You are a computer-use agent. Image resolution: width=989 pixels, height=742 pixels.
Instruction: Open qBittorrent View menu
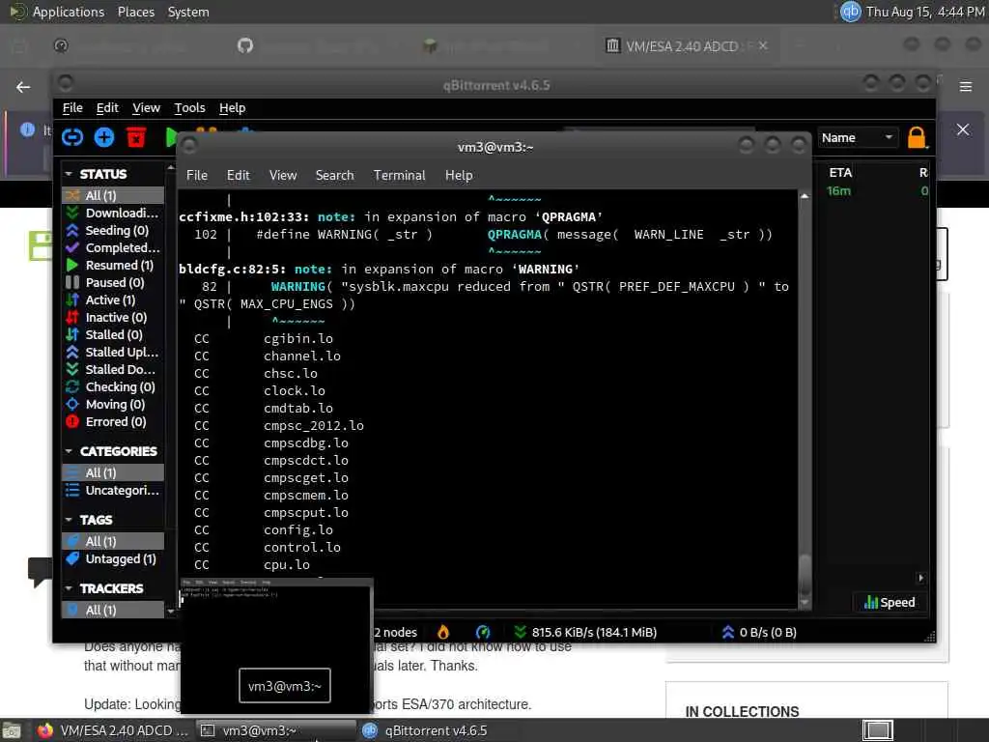click(147, 108)
